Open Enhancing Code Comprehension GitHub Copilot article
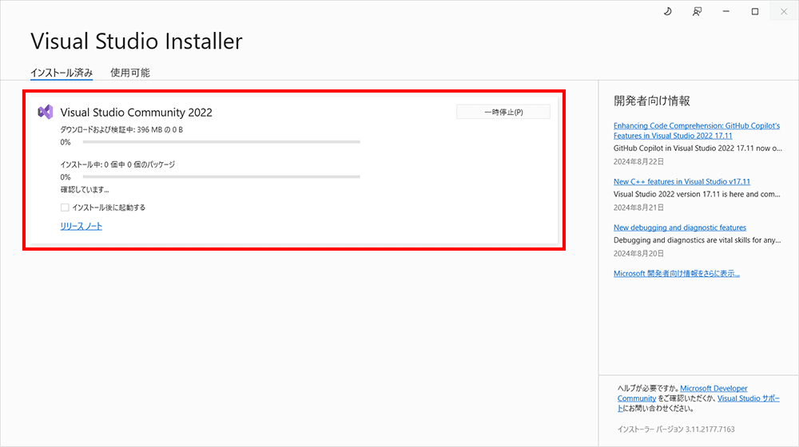Image resolution: width=799 pixels, height=447 pixels. (x=696, y=131)
